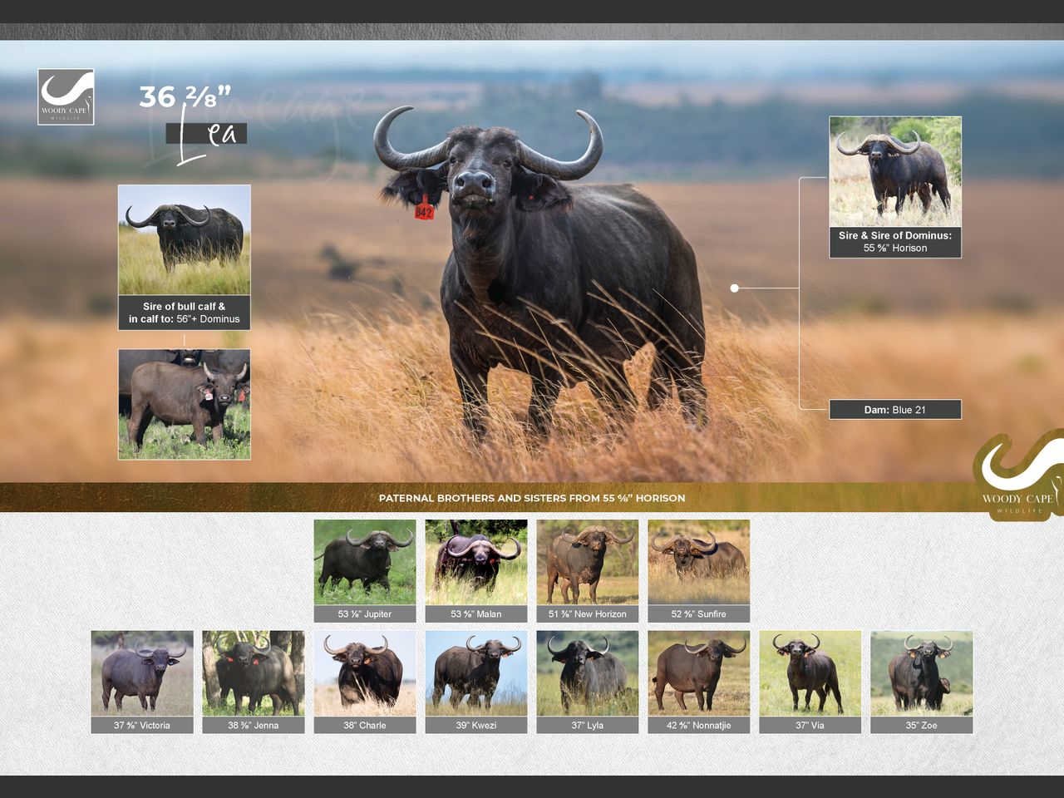
Task: Click the Paternal Brothers and Sisters banner
Action: point(532,498)
